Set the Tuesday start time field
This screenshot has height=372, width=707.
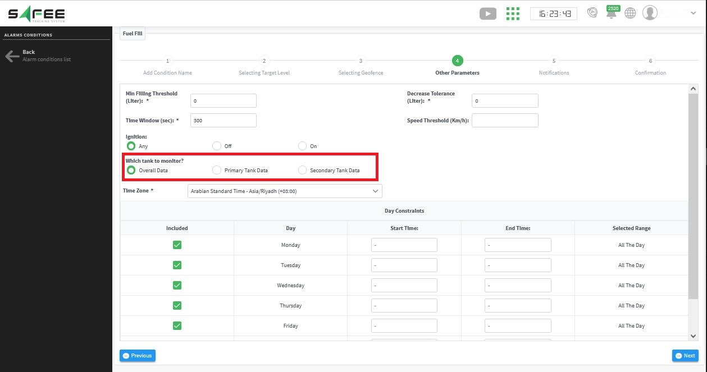point(404,265)
